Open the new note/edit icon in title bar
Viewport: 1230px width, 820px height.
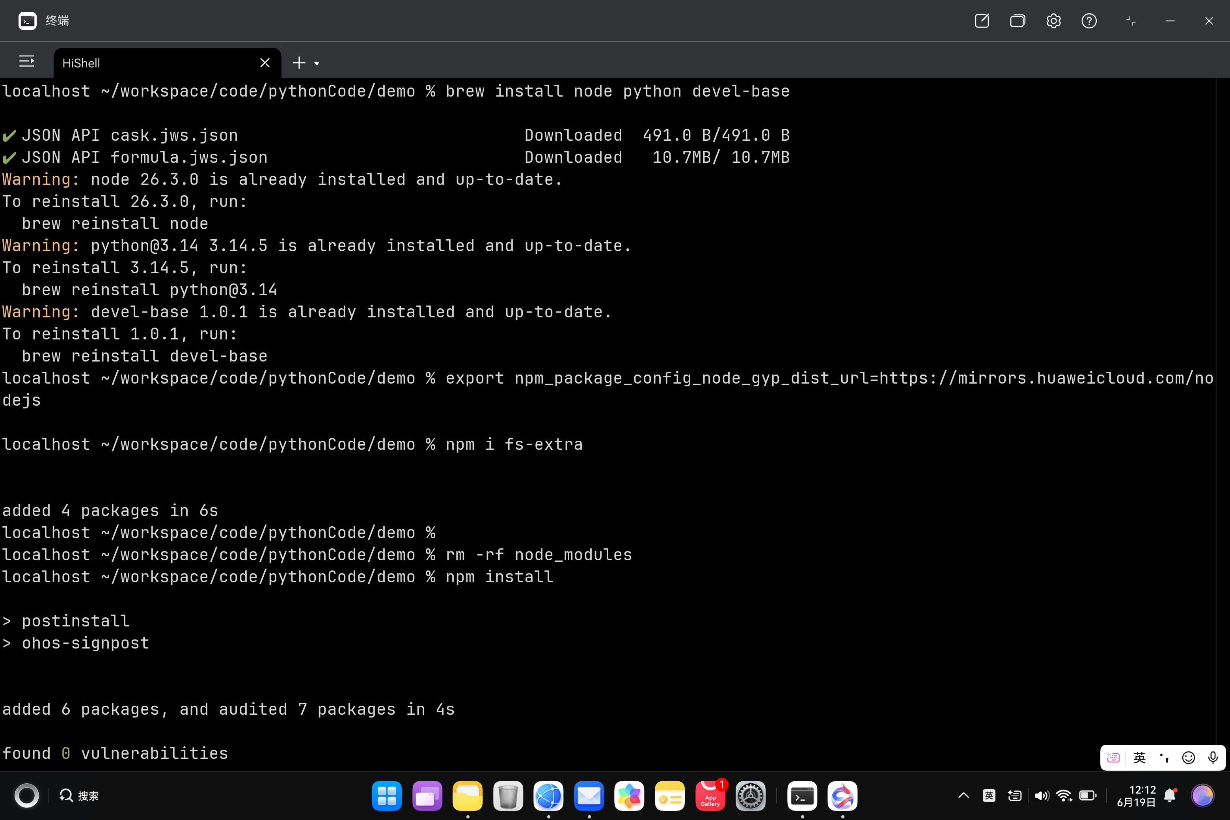click(982, 21)
